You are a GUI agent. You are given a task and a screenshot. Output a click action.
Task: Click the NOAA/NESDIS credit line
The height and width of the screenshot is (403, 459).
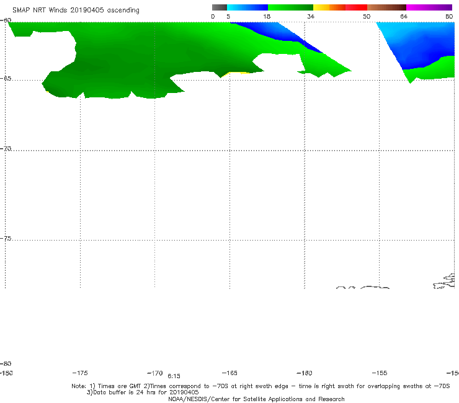256,399
